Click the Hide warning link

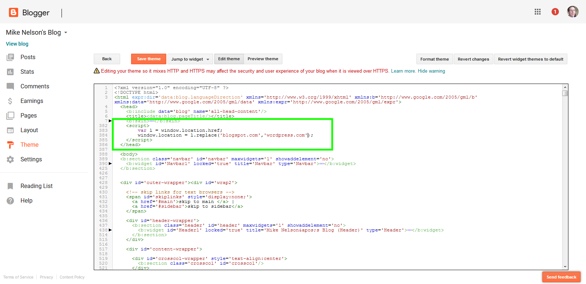pos(431,71)
